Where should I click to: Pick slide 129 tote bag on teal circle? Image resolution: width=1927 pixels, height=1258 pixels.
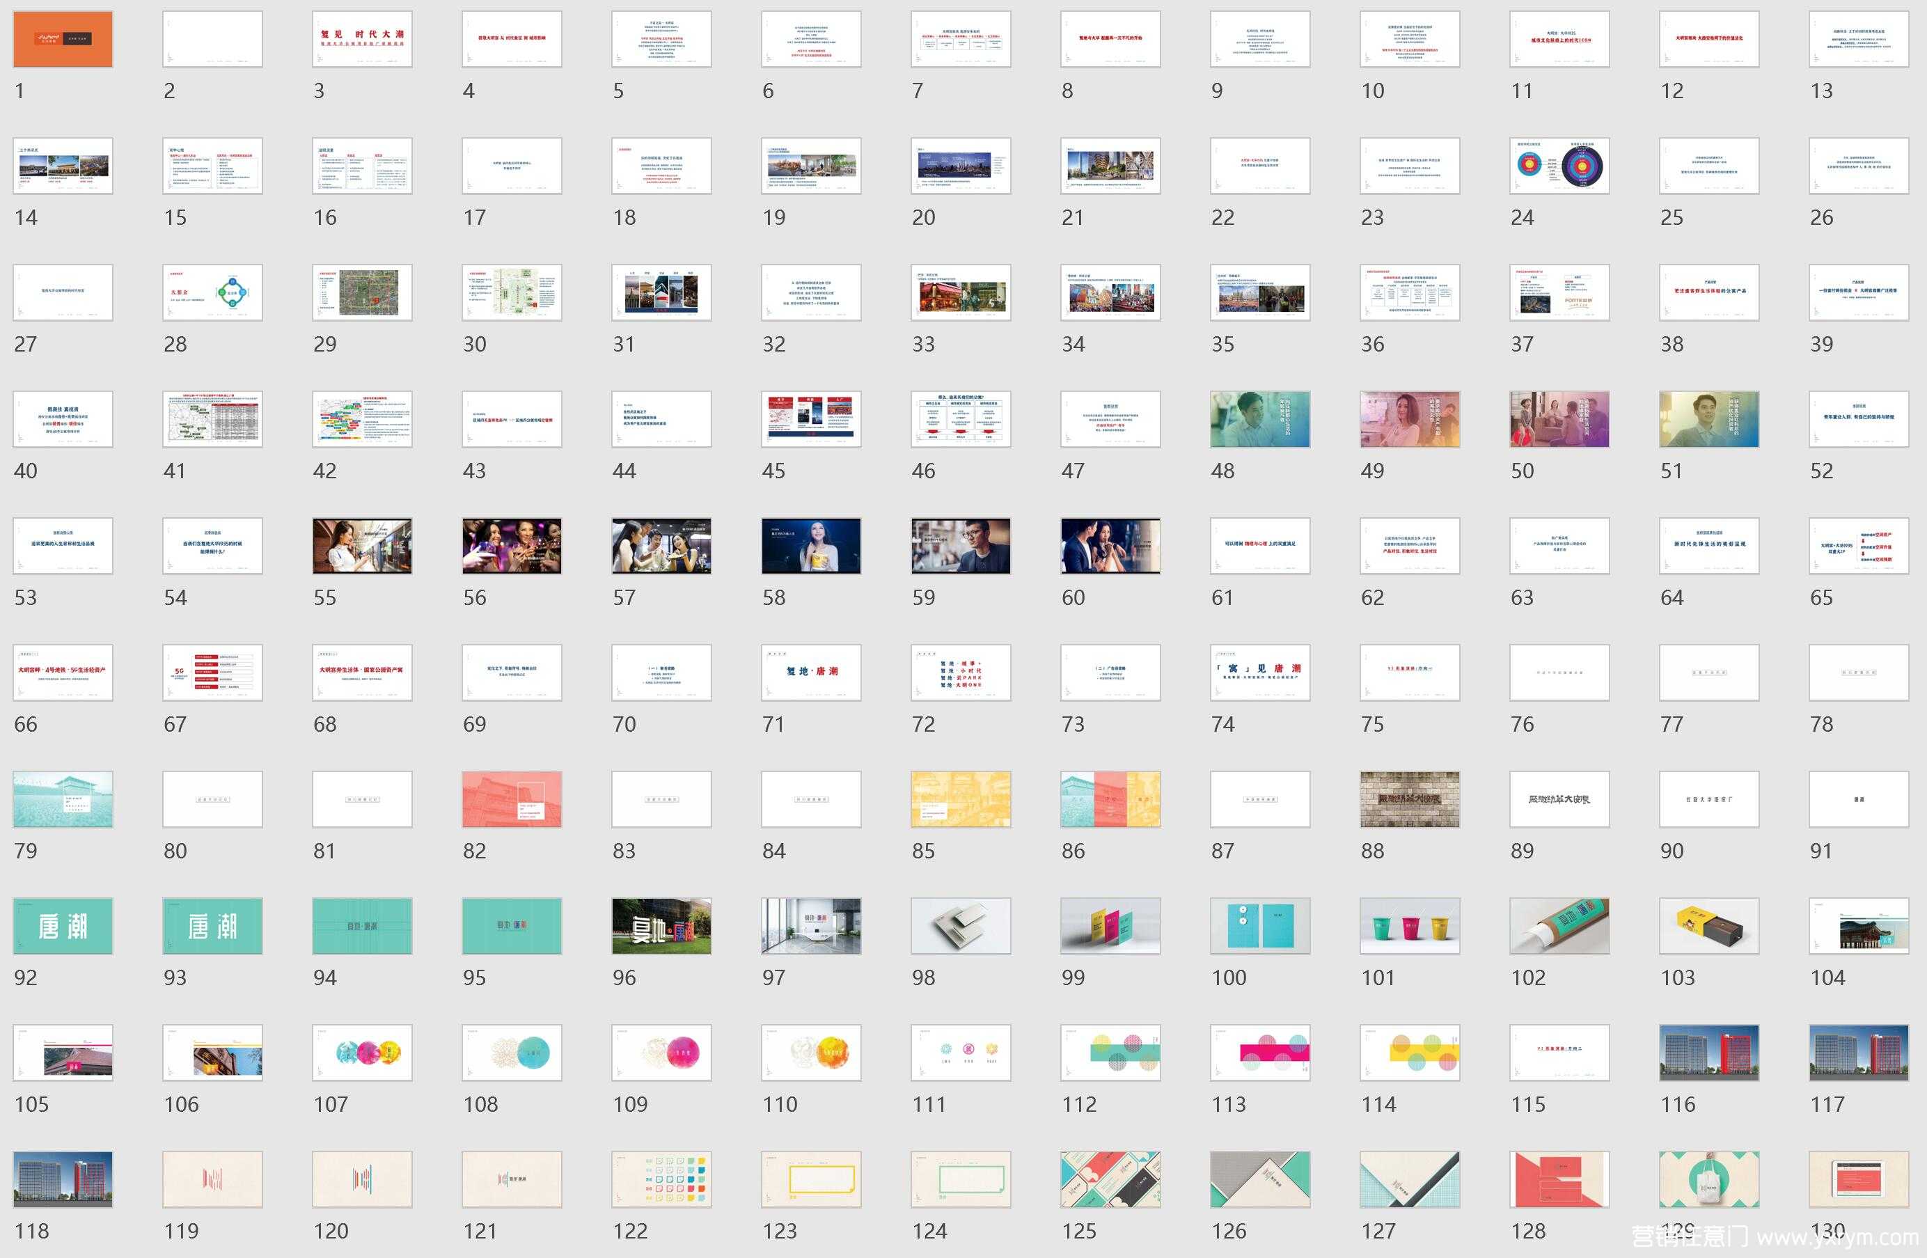point(1708,1179)
